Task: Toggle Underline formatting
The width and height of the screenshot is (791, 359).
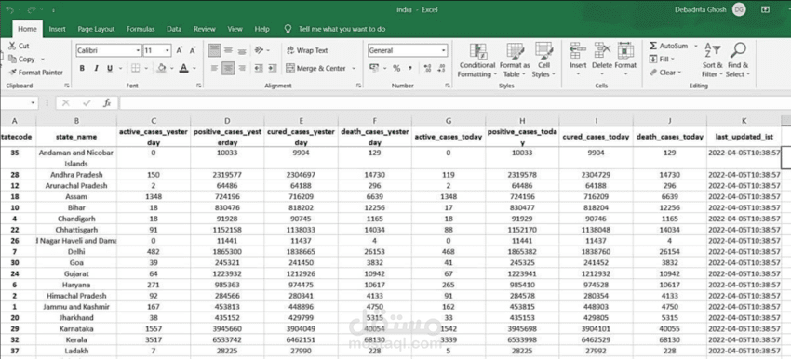Action: (109, 68)
